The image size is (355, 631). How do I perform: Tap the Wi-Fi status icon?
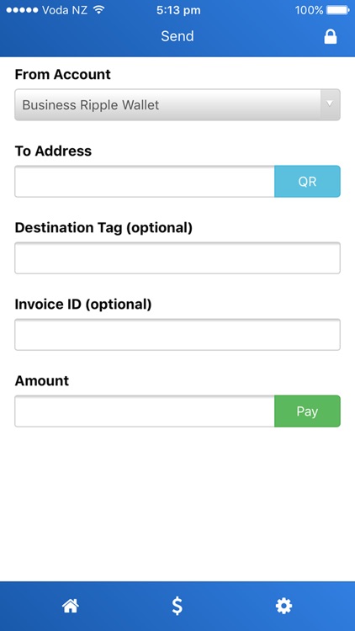(x=98, y=10)
